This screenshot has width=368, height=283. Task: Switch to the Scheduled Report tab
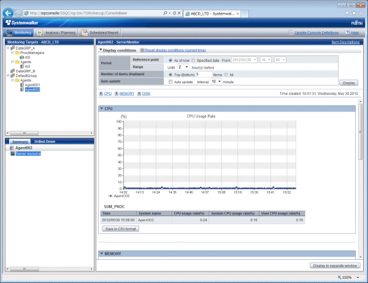pos(100,32)
